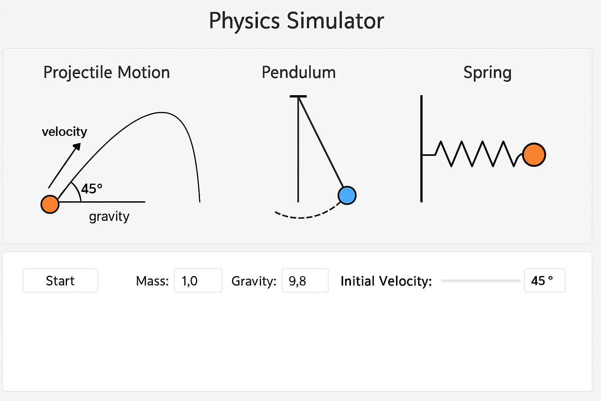Click the Mass input field
This screenshot has height=401, width=601.
point(198,281)
